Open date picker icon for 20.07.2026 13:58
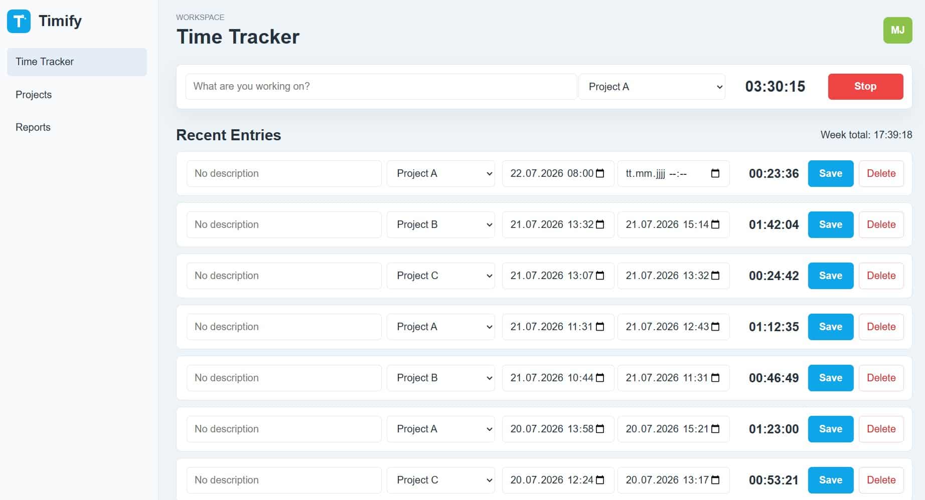Viewport: 925px width, 500px height. click(600, 429)
